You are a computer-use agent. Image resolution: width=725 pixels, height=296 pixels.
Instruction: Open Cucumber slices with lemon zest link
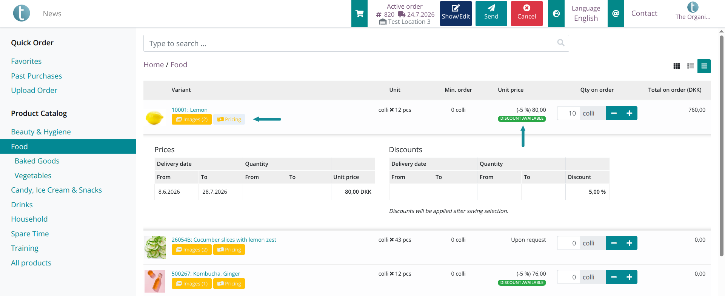[x=224, y=240]
